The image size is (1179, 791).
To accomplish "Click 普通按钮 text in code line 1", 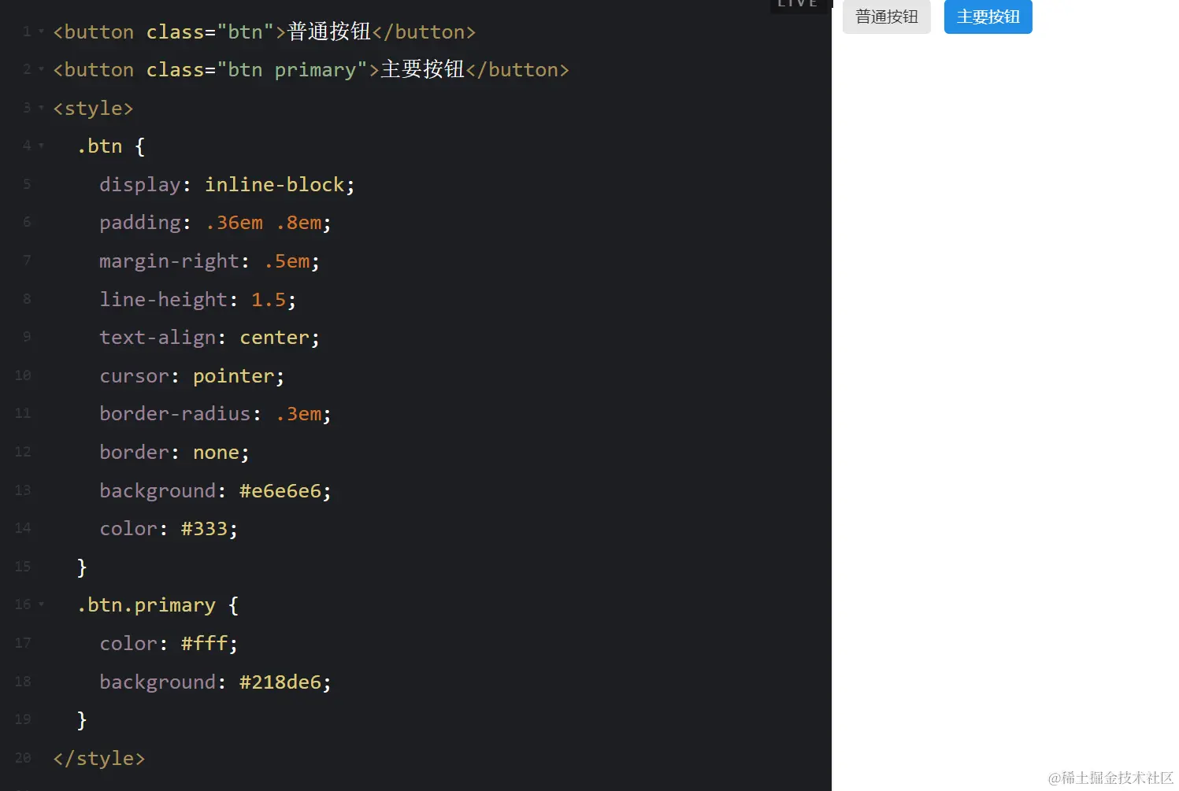I will (x=329, y=31).
